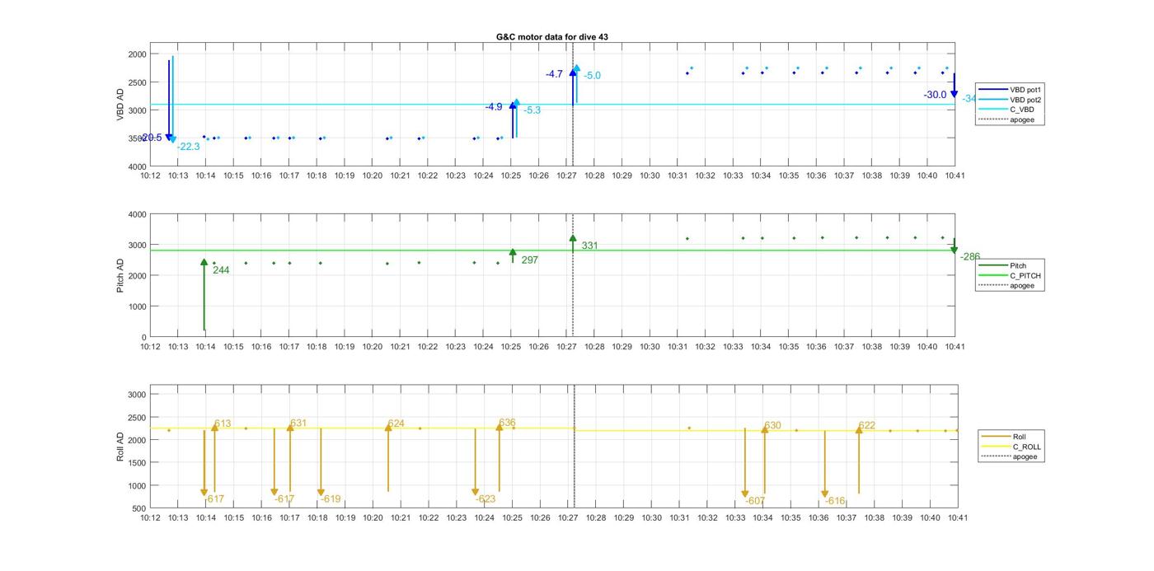Click the -5.0 VBD data label

click(x=592, y=76)
